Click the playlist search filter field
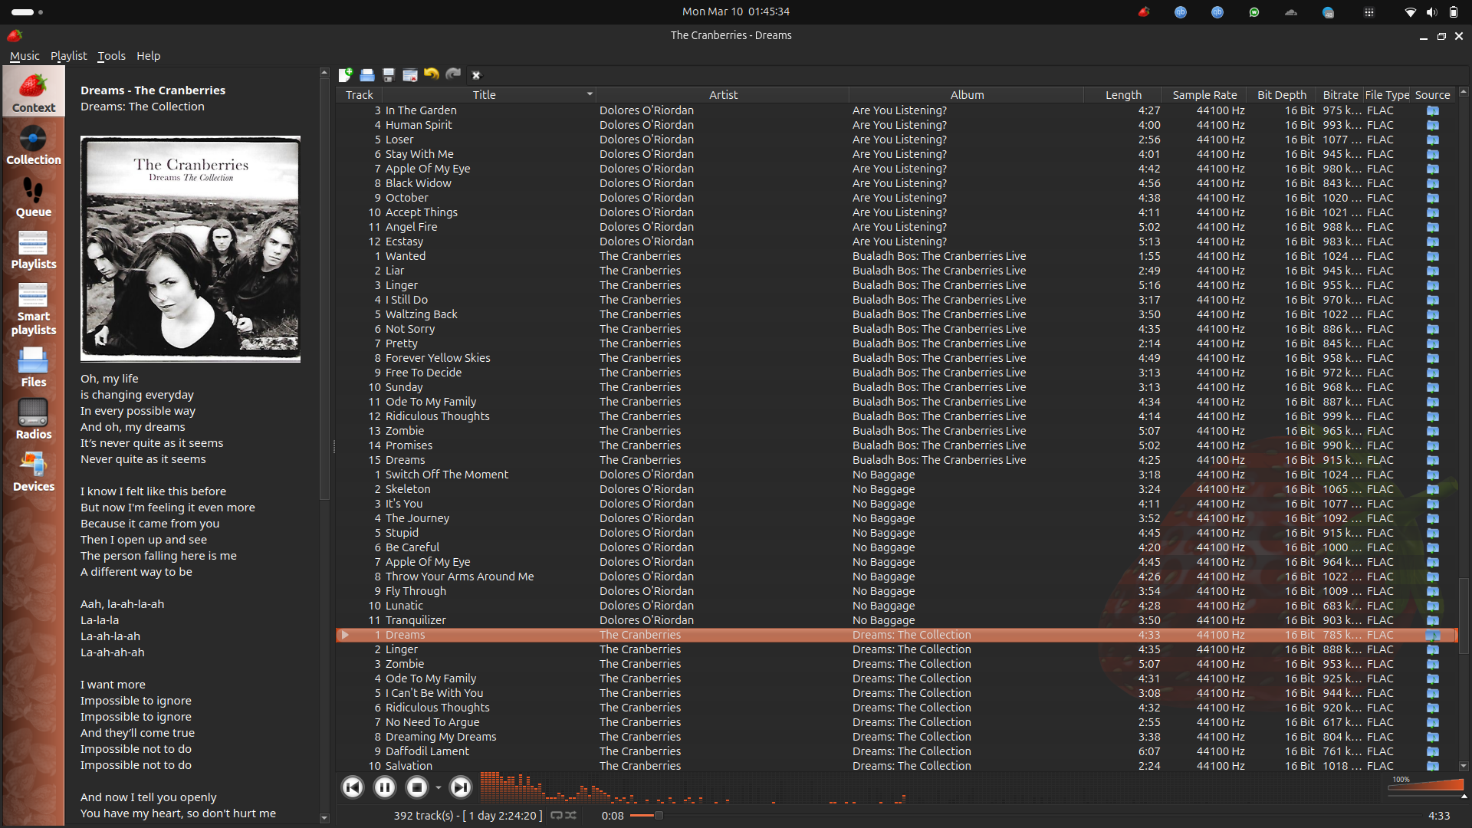 [966, 75]
